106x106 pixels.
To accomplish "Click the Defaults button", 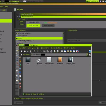I will pyautogui.click(x=19, y=103).
